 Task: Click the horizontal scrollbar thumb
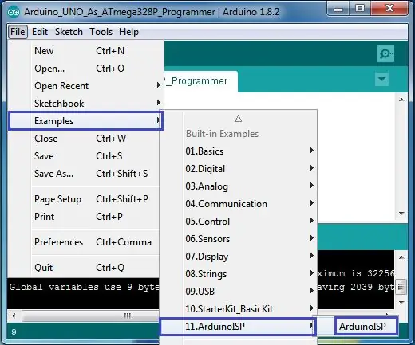(90, 316)
